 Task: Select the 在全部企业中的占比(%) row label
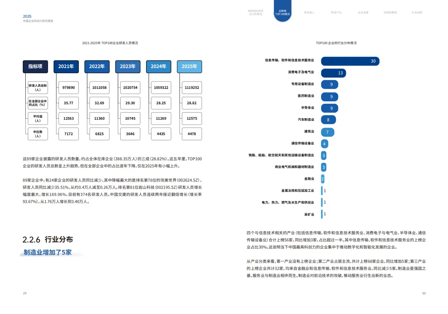(x=38, y=103)
